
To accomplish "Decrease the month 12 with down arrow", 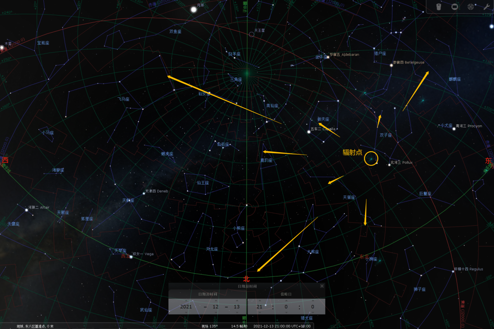I will pyautogui.click(x=216, y=313).
